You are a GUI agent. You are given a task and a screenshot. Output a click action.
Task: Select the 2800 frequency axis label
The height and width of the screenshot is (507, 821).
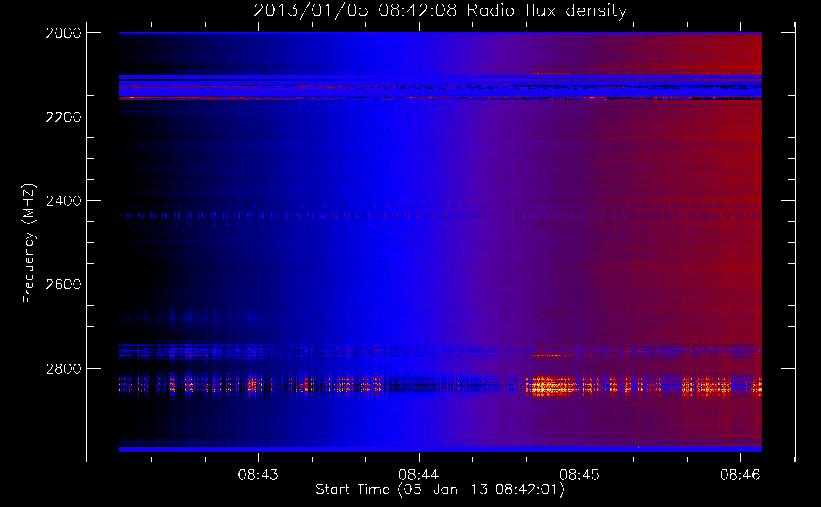click(x=63, y=369)
